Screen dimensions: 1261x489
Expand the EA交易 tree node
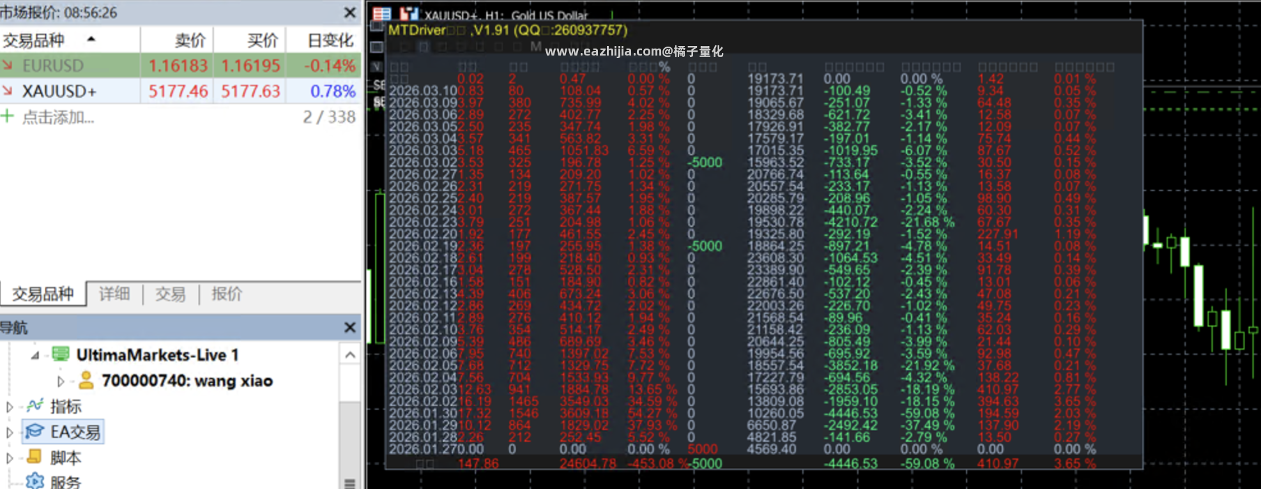pos(9,432)
